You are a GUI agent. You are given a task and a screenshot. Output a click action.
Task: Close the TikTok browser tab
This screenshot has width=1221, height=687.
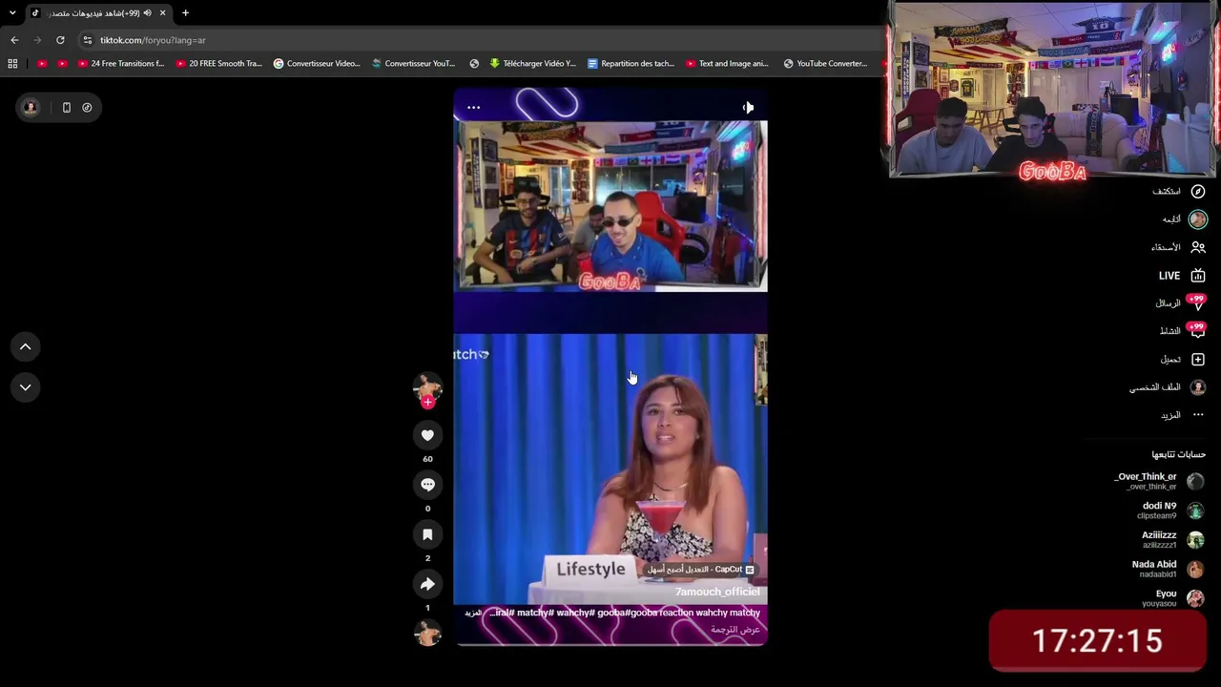(162, 12)
